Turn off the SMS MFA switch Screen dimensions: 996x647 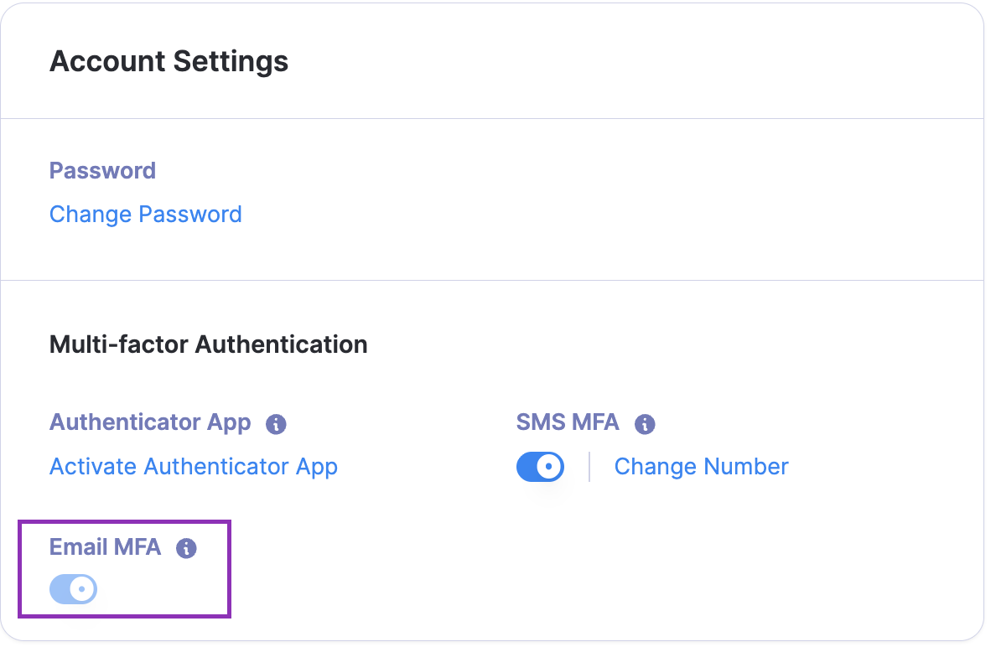pos(540,467)
